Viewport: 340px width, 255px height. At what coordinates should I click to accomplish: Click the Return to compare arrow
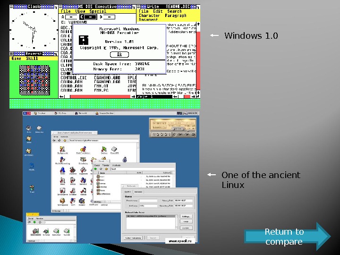288,237
